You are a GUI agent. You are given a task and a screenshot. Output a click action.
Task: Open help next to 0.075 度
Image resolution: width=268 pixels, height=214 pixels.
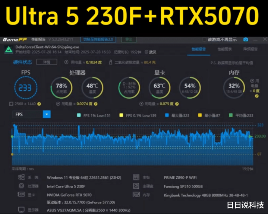click(177, 104)
